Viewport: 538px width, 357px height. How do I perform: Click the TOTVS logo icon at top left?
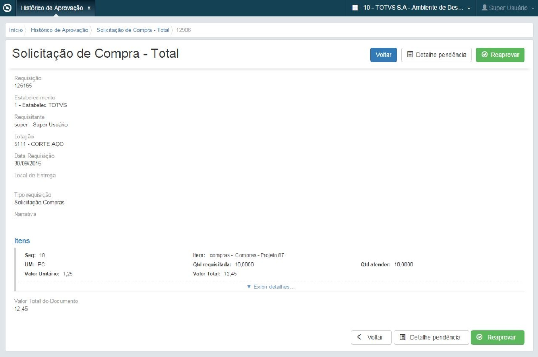point(8,8)
